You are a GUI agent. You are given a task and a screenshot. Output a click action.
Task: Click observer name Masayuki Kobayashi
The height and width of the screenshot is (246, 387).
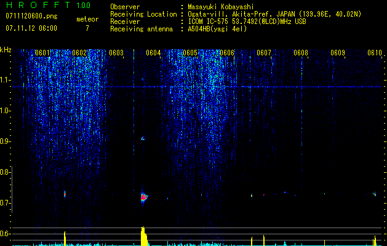(x=221, y=7)
